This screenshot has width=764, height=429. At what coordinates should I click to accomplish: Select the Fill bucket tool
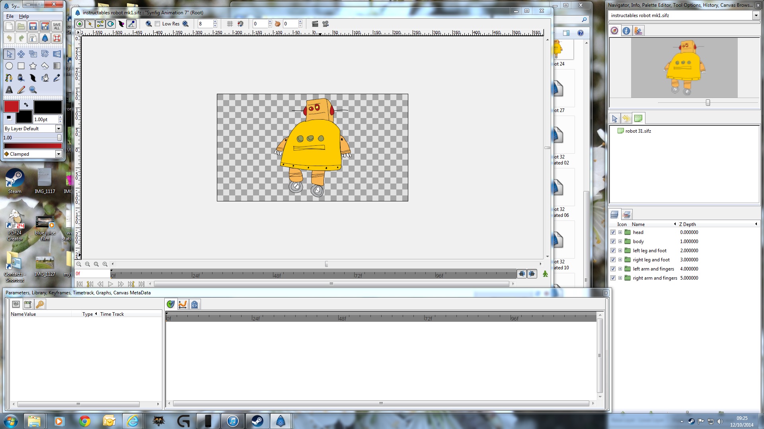click(45, 78)
